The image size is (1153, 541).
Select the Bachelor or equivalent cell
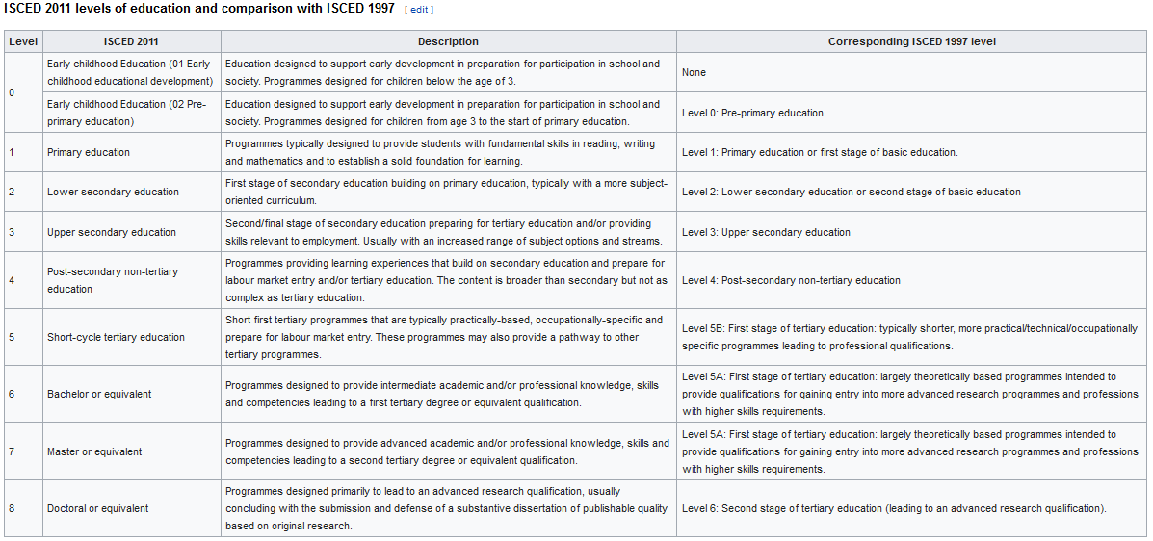[132, 394]
